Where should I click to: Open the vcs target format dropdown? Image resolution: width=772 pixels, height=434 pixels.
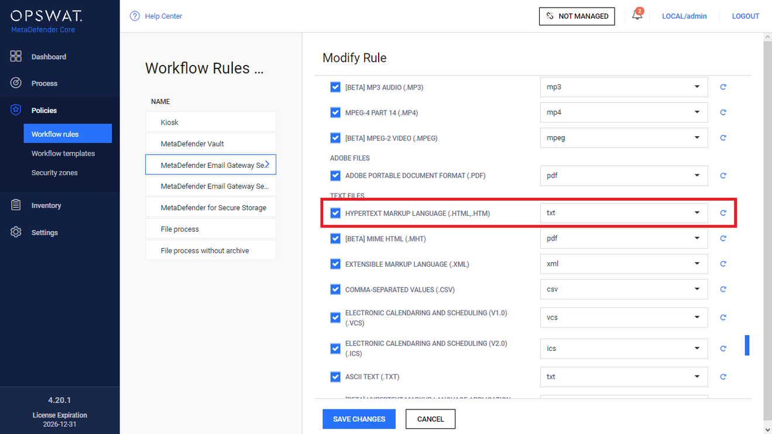click(624, 318)
